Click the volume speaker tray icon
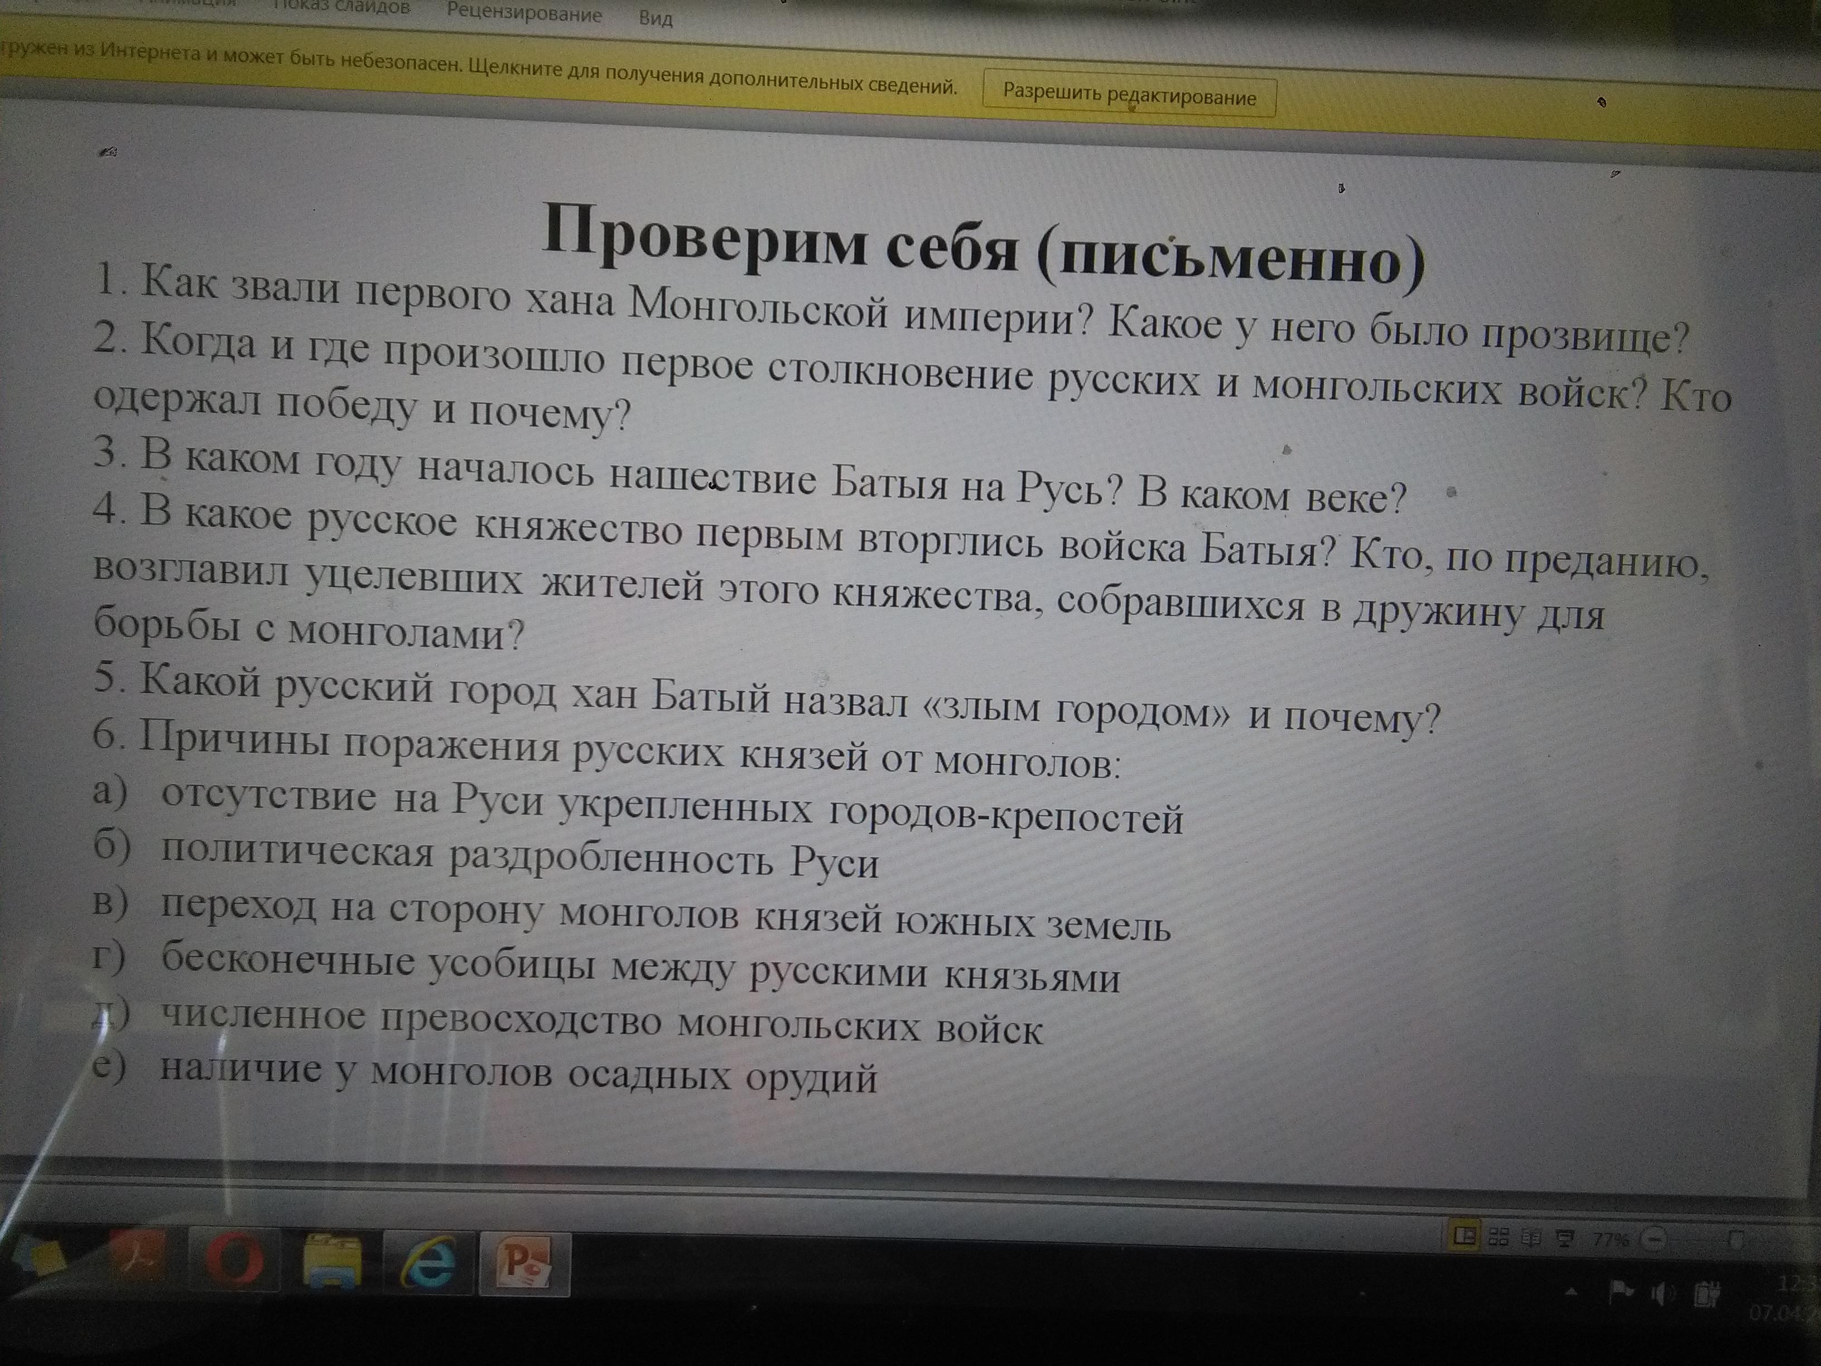The height and width of the screenshot is (1366, 1821). pos(1662,1295)
